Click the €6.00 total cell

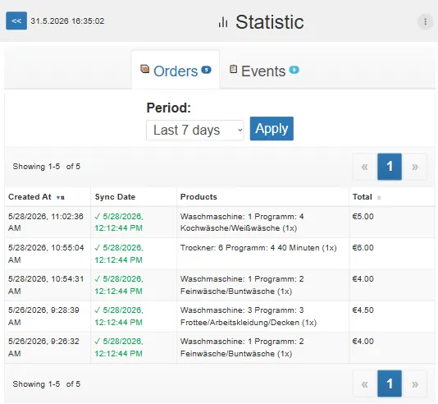pos(391,254)
